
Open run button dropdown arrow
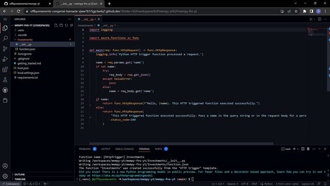point(315,19)
